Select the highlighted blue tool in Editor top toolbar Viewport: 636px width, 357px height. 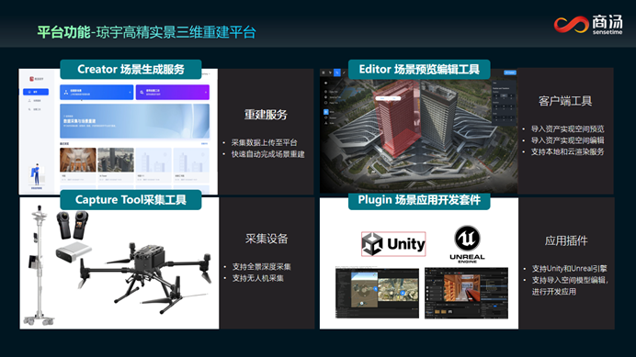click(x=337, y=73)
